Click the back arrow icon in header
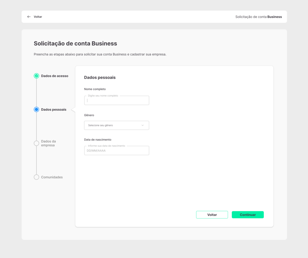Image resolution: width=308 pixels, height=258 pixels. click(29, 17)
